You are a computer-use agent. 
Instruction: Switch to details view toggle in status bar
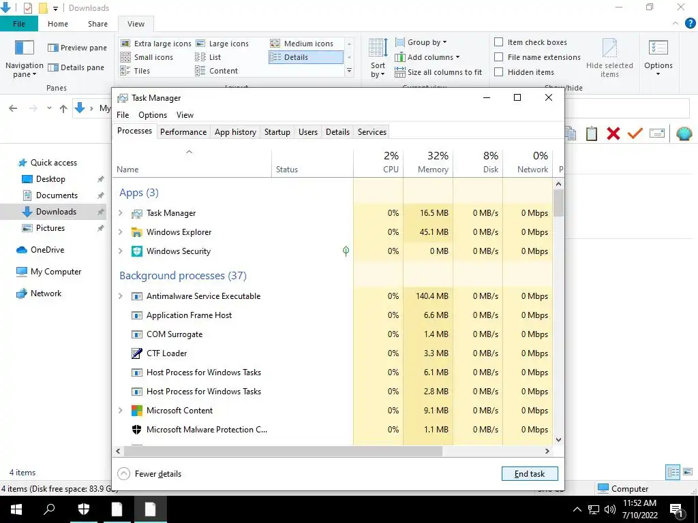tap(673, 472)
